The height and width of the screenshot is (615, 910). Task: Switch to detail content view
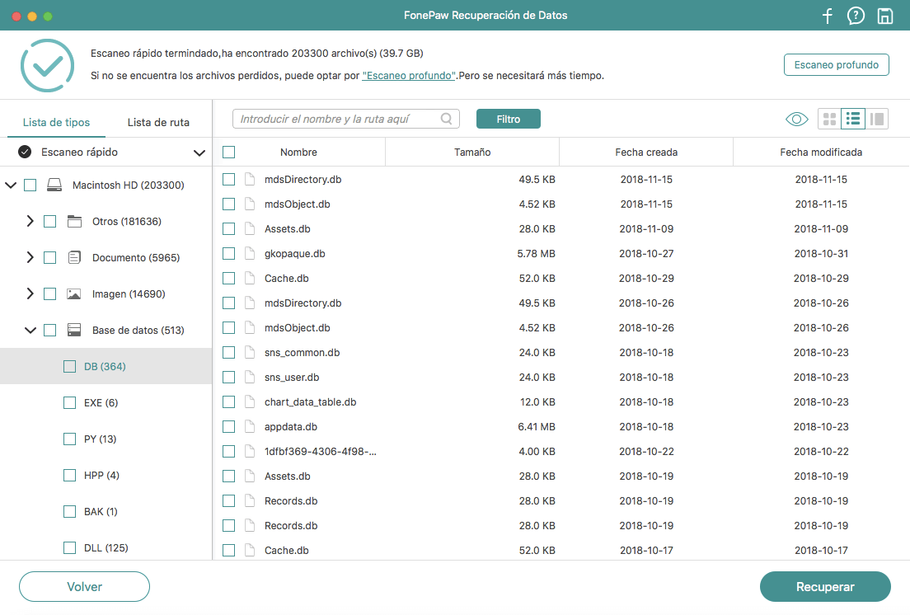tap(877, 119)
